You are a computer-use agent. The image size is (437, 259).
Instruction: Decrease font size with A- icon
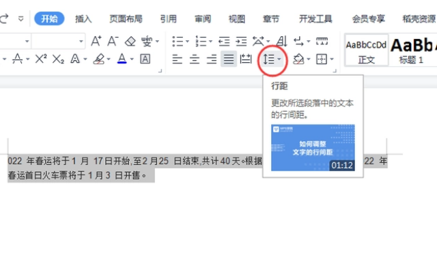[113, 41]
